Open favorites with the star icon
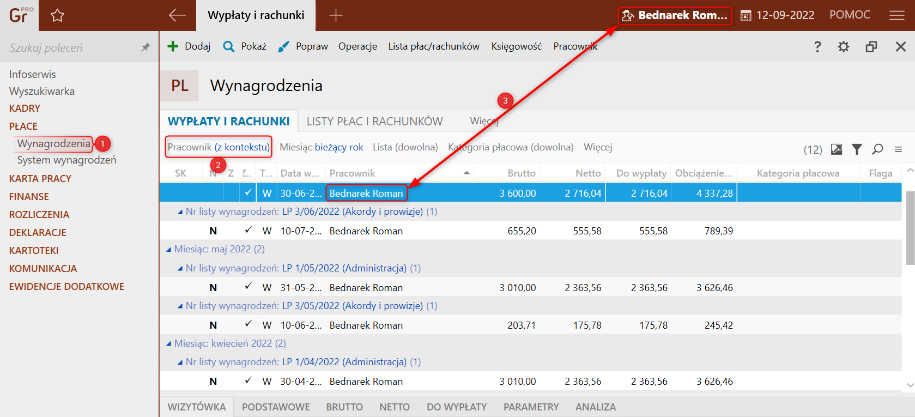This screenshot has width=915, height=417. pyautogui.click(x=57, y=15)
